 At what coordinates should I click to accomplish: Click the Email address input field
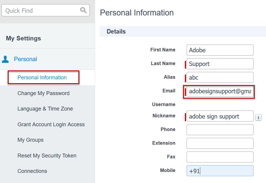click(x=220, y=91)
